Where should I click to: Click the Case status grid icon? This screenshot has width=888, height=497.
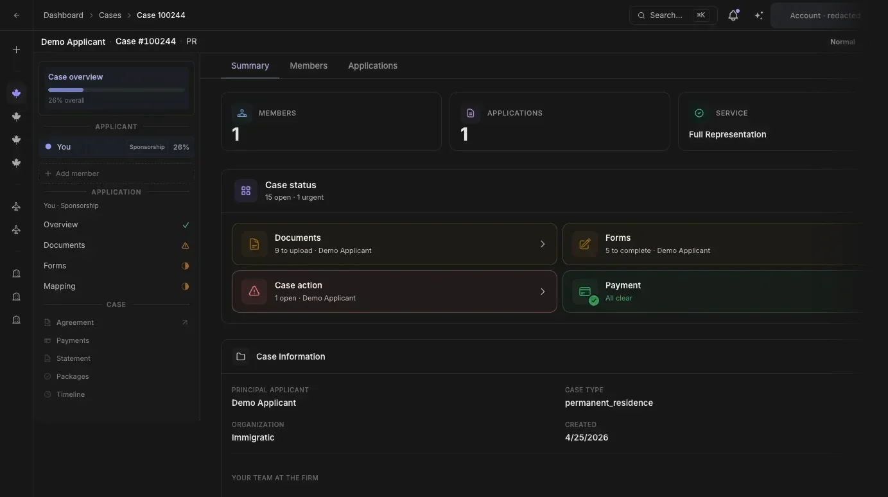246,191
